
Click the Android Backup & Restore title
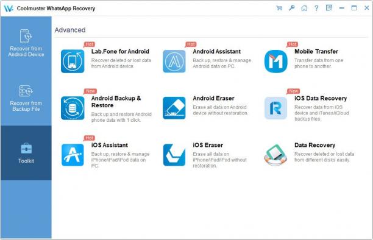point(116,102)
